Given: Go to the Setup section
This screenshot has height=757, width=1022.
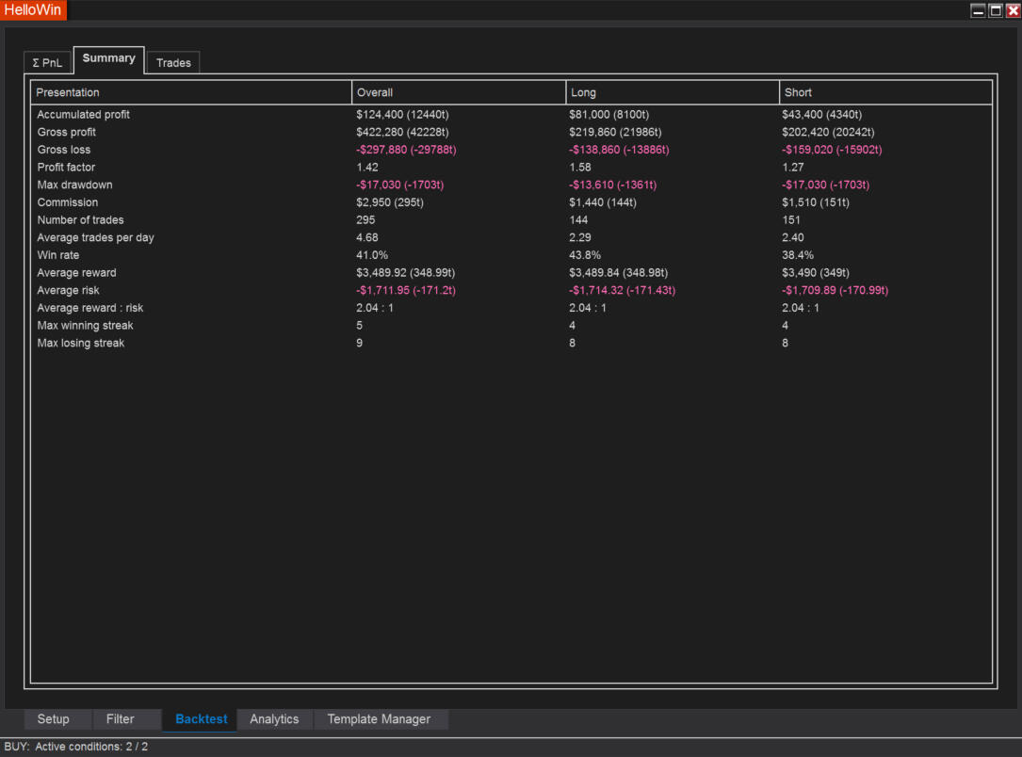Looking at the screenshot, I should (54, 719).
